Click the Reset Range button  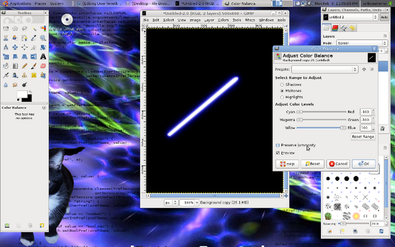(x=363, y=136)
